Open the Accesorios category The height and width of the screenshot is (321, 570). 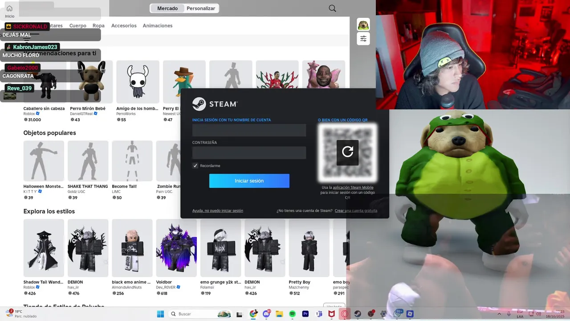pyautogui.click(x=124, y=25)
